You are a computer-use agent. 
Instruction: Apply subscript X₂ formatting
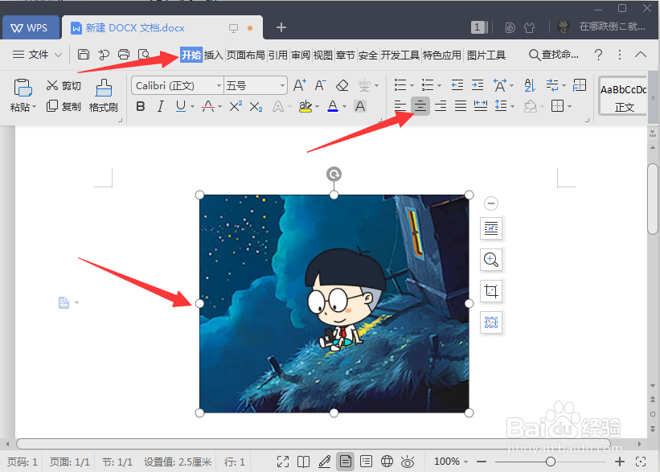pos(256,106)
